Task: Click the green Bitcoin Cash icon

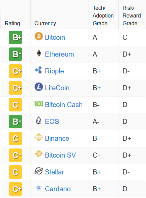Action: pyautogui.click(x=39, y=104)
